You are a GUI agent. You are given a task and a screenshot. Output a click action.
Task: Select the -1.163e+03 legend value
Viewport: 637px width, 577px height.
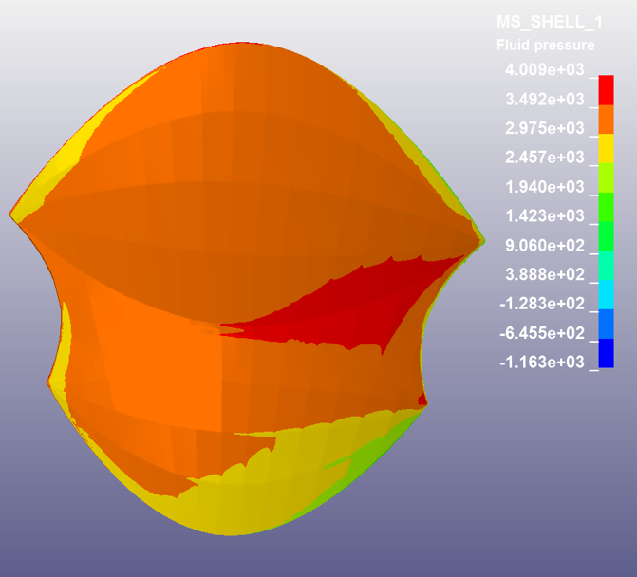541,362
